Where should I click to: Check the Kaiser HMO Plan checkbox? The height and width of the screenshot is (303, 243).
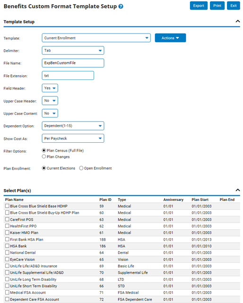[x=7, y=233]
